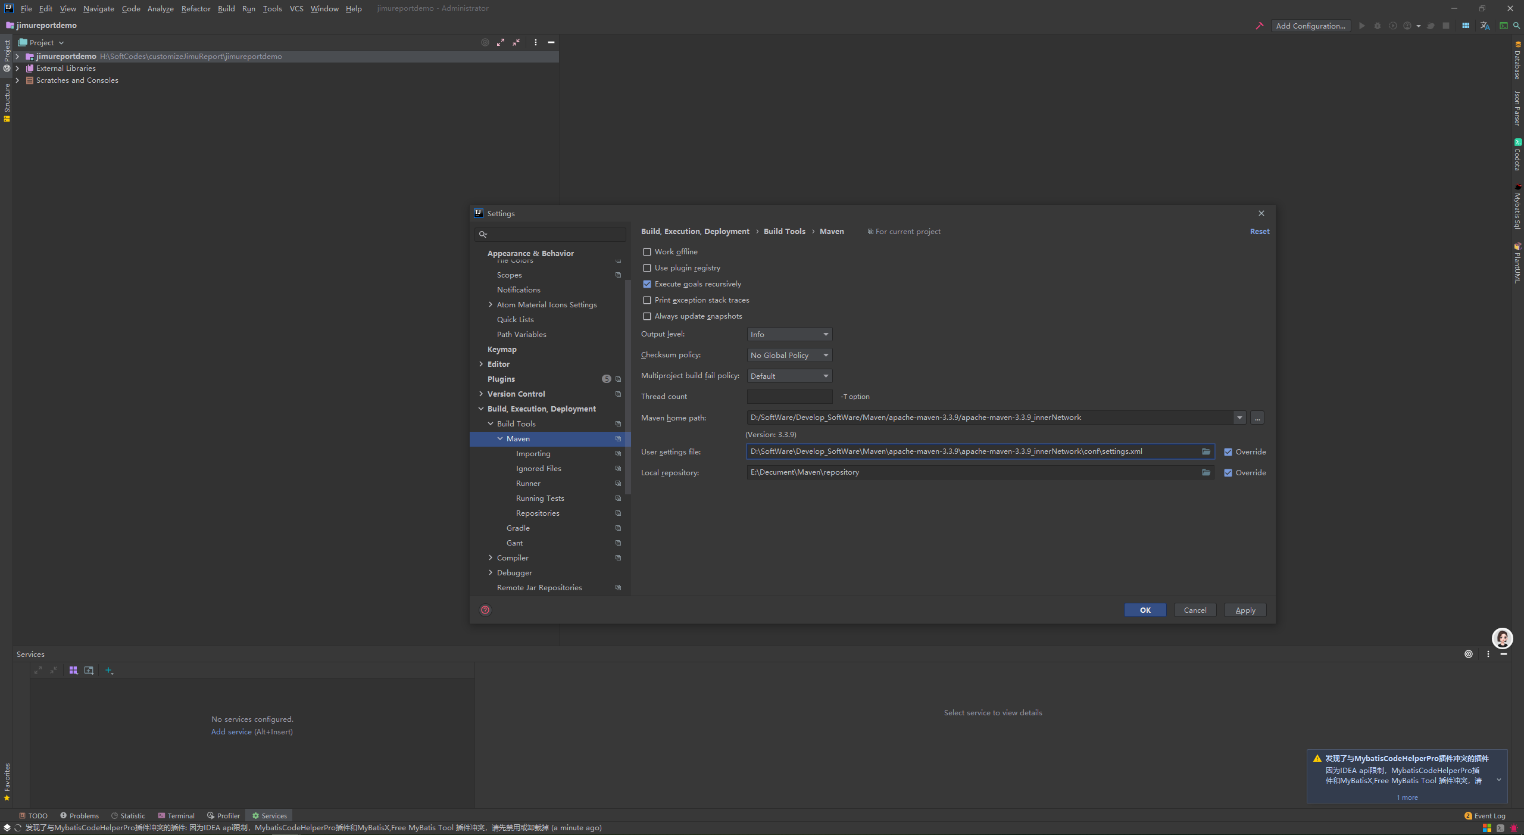This screenshot has height=835, width=1524.
Task: Switch to the Terminal tab
Action: [176, 816]
